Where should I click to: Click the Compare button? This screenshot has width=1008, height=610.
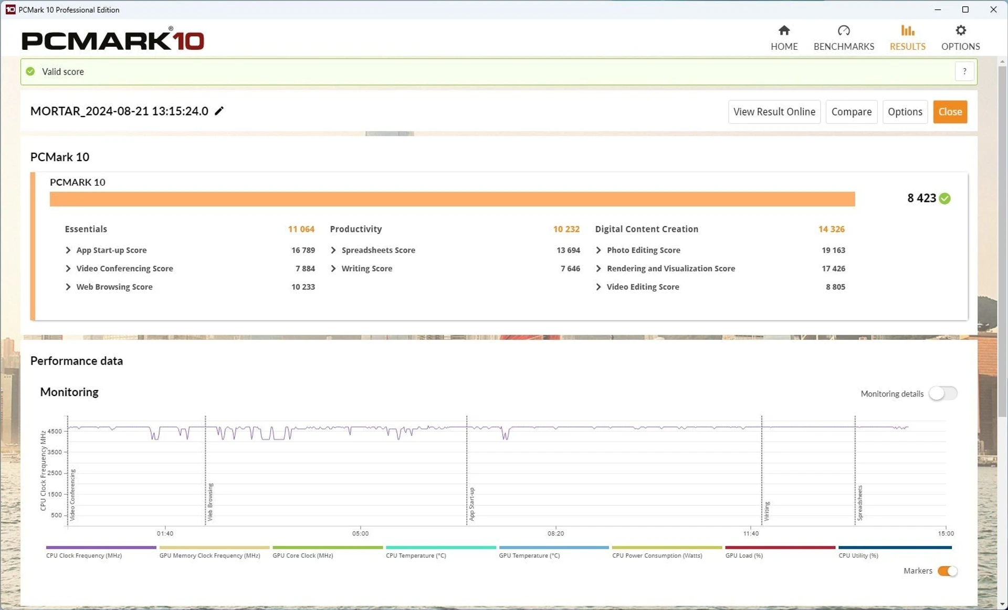coord(851,112)
